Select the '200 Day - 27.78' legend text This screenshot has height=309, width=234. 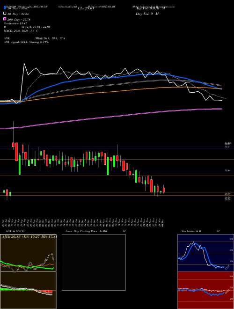(x=19, y=20)
